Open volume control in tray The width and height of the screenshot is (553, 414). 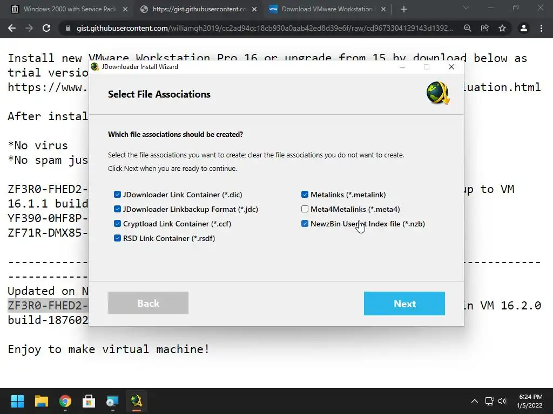click(x=502, y=401)
